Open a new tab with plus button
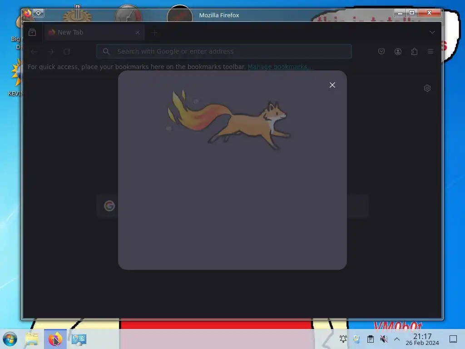The image size is (465, 349). click(154, 32)
